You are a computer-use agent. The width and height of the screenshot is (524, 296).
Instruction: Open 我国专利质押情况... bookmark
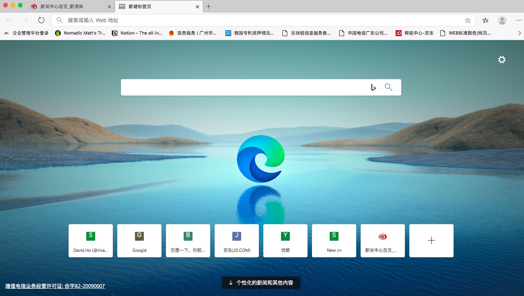coord(250,33)
